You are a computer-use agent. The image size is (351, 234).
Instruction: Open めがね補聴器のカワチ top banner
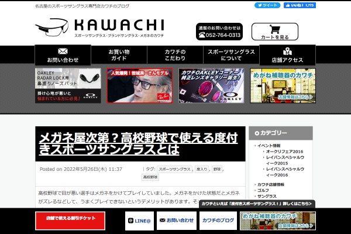point(283,86)
